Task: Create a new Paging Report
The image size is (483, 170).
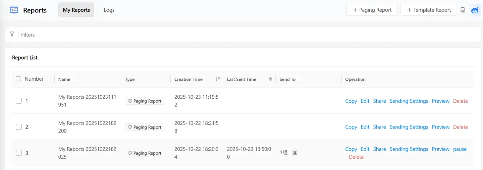Action: (x=372, y=10)
